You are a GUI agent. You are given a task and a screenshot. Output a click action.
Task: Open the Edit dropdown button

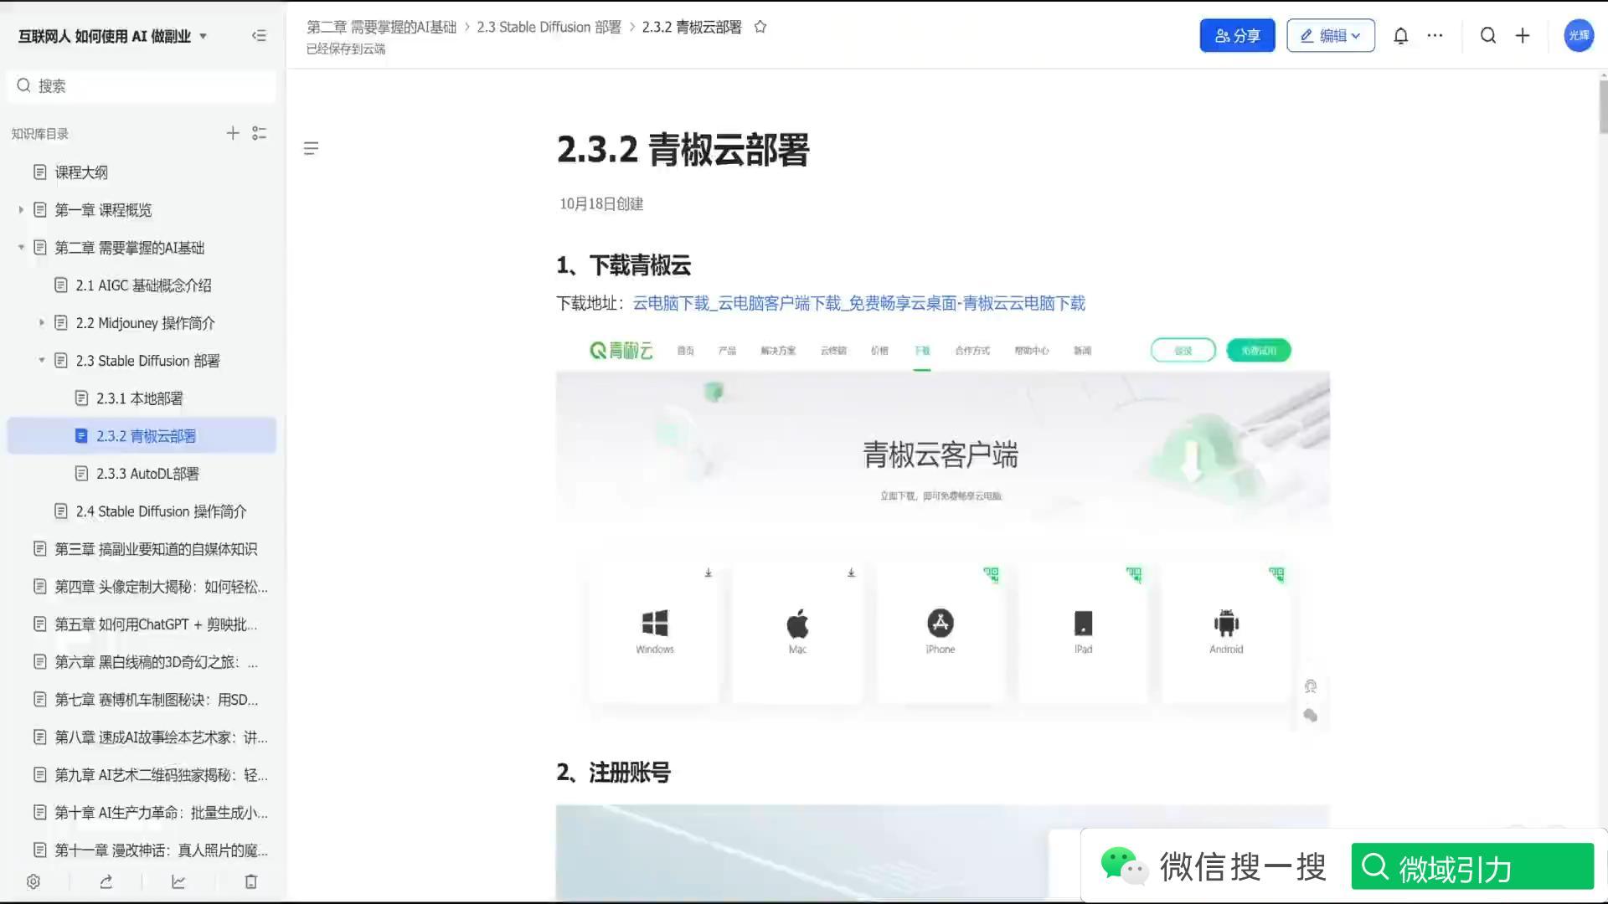[1330, 35]
